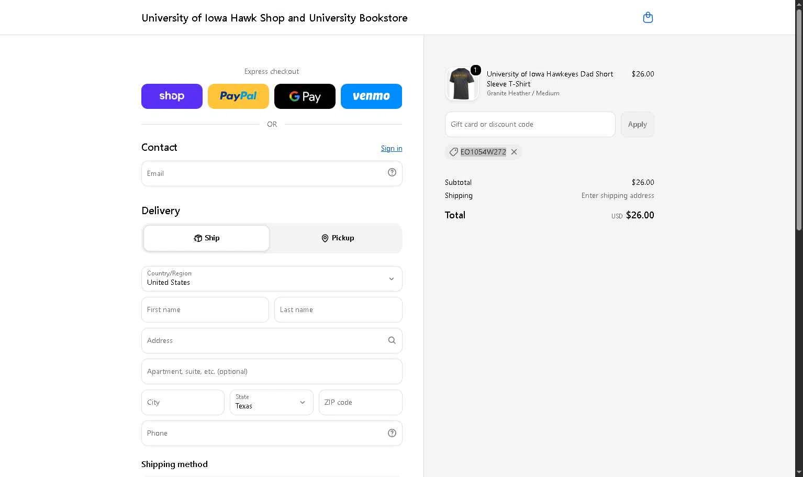
Task: Click the University of Iowa Hawk Shop store title
Action: click(x=274, y=18)
